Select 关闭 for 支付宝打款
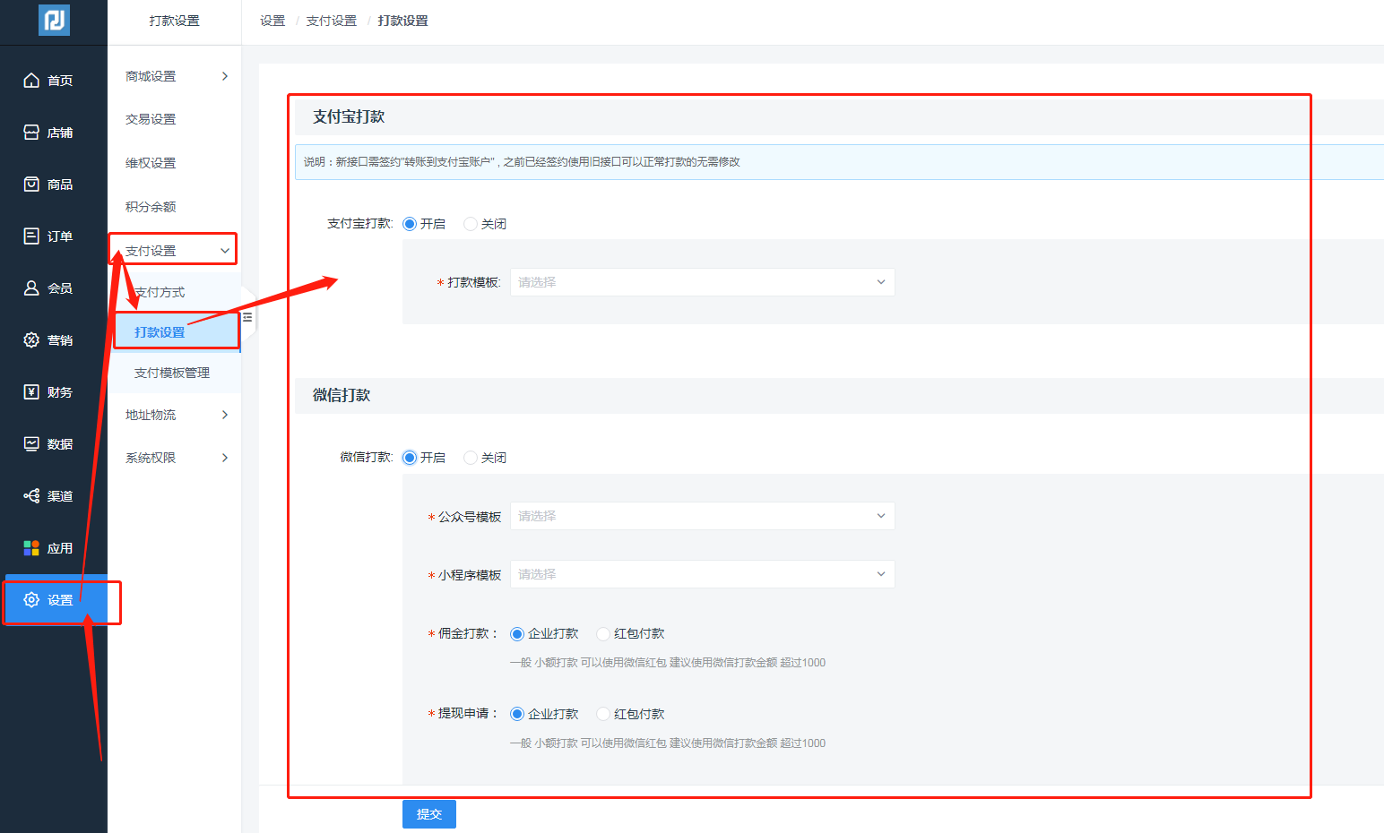This screenshot has width=1384, height=833. (x=471, y=224)
